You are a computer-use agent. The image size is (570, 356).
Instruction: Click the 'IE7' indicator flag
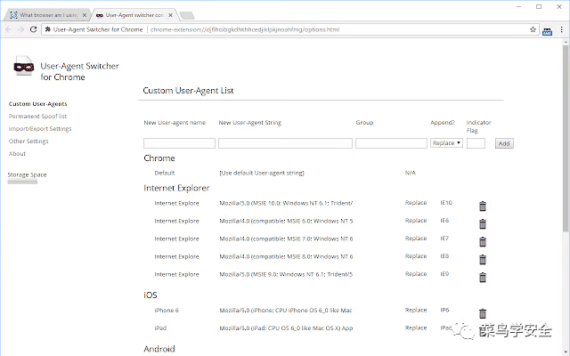coord(444,239)
